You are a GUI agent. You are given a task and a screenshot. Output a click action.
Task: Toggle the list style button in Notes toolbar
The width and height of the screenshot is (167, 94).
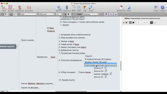coord(151,23)
